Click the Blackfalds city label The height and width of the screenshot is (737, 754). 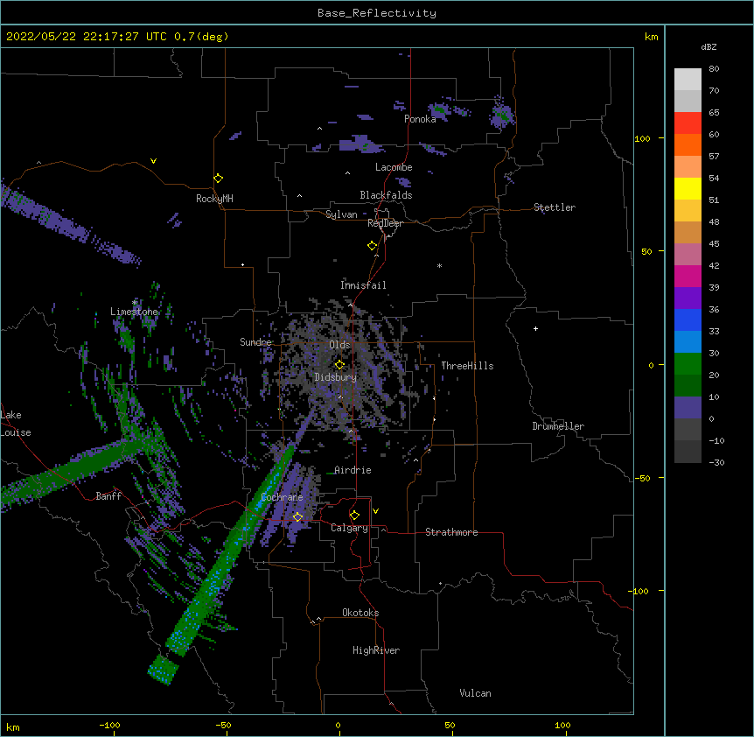[386, 195]
